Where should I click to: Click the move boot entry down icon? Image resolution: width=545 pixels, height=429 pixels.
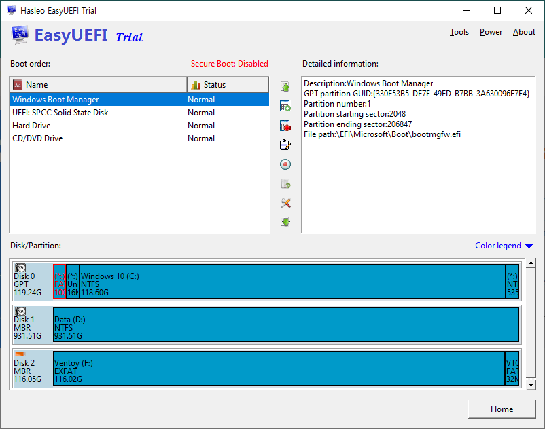pyautogui.click(x=285, y=222)
